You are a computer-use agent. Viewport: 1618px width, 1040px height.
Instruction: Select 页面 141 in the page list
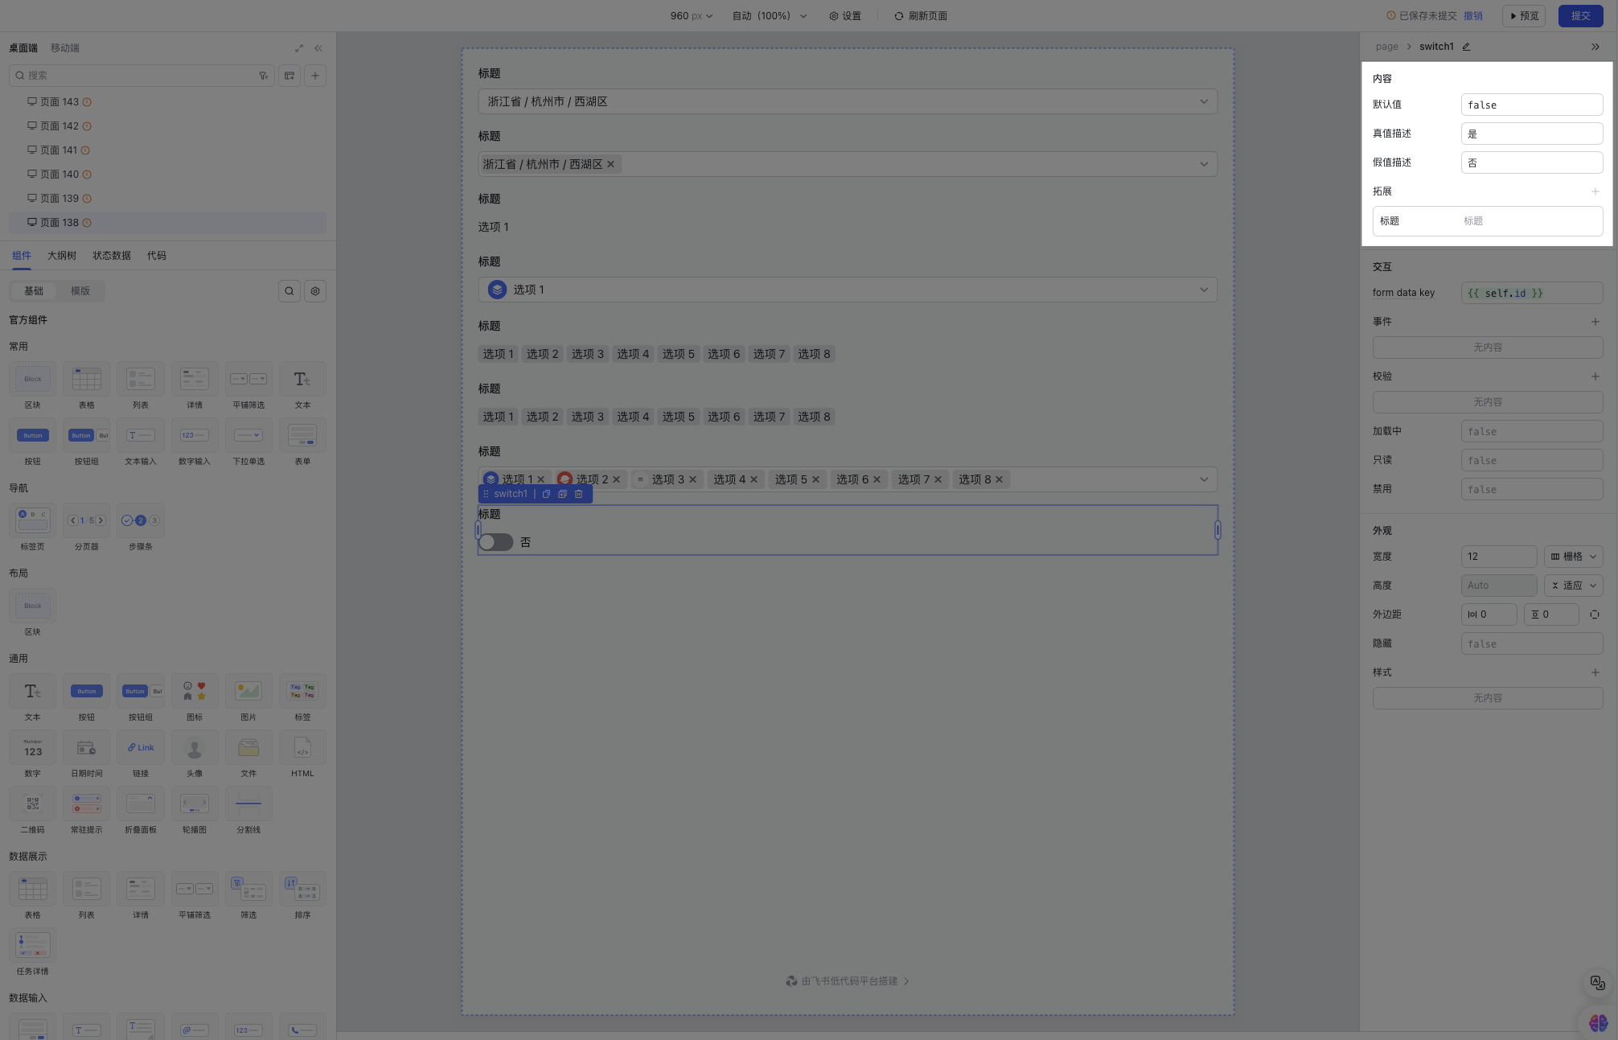coord(167,150)
